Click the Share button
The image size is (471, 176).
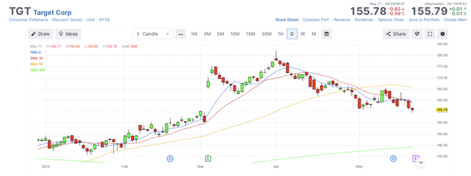pos(396,34)
